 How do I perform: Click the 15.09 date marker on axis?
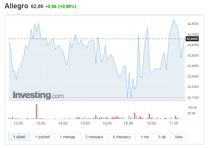tap(128, 123)
